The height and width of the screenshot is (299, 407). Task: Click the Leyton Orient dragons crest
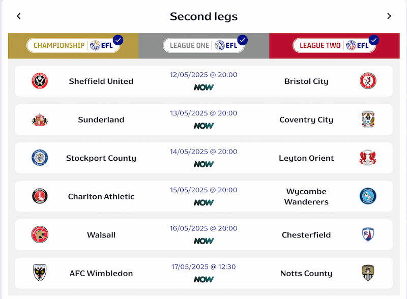click(x=368, y=158)
